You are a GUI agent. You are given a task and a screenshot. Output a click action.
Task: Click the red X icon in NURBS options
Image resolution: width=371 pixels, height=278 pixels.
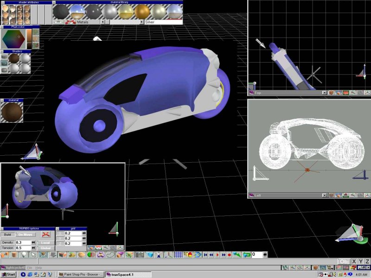point(46,234)
